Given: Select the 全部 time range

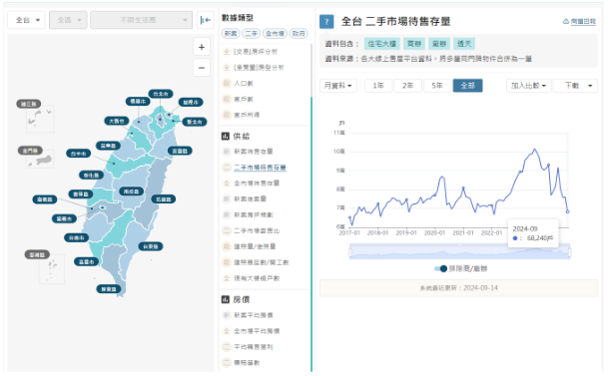Looking at the screenshot, I should (x=467, y=86).
